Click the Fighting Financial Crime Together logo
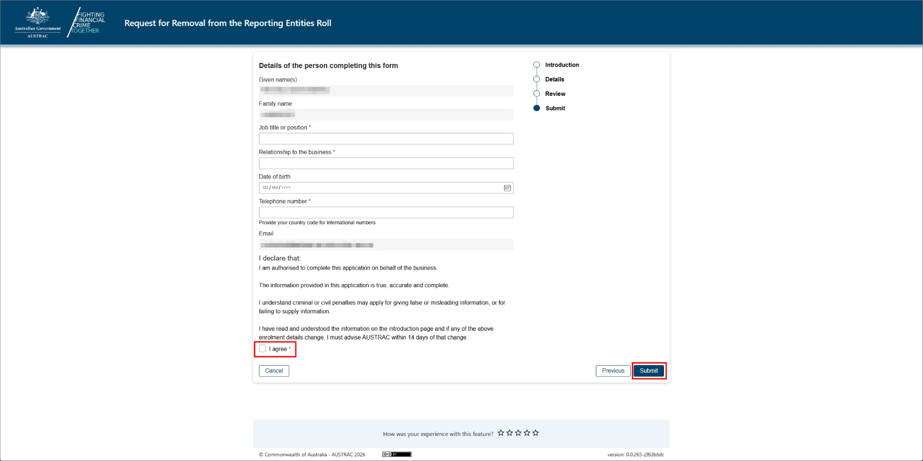923x461 pixels. point(86,23)
